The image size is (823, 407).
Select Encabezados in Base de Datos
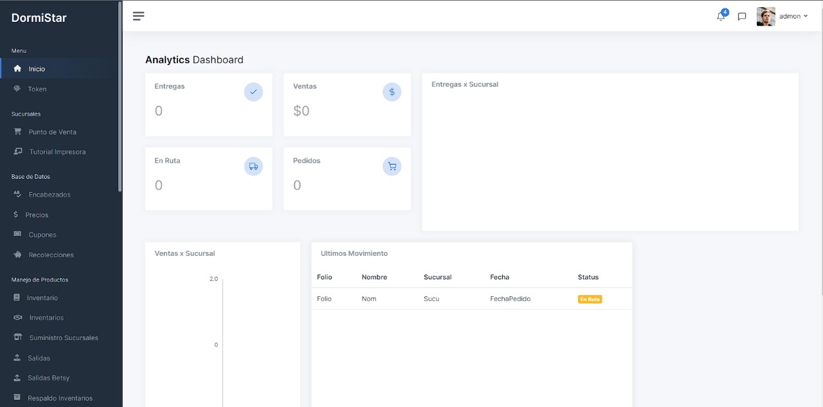[x=50, y=194]
